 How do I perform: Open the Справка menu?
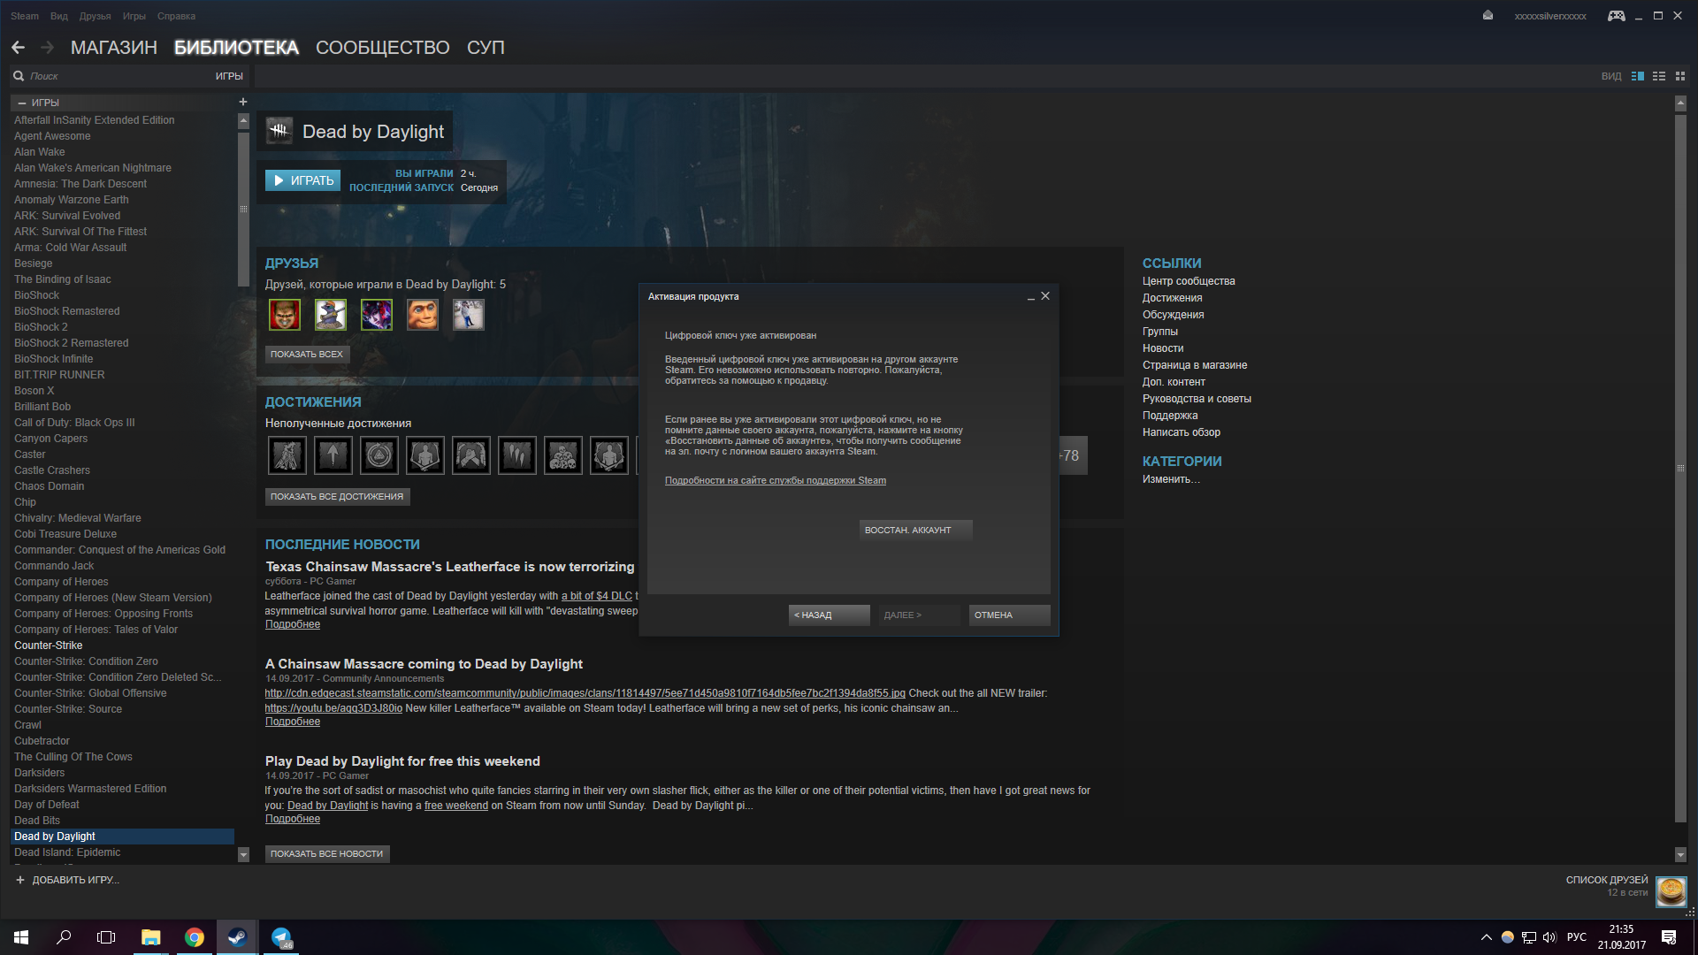tap(176, 16)
